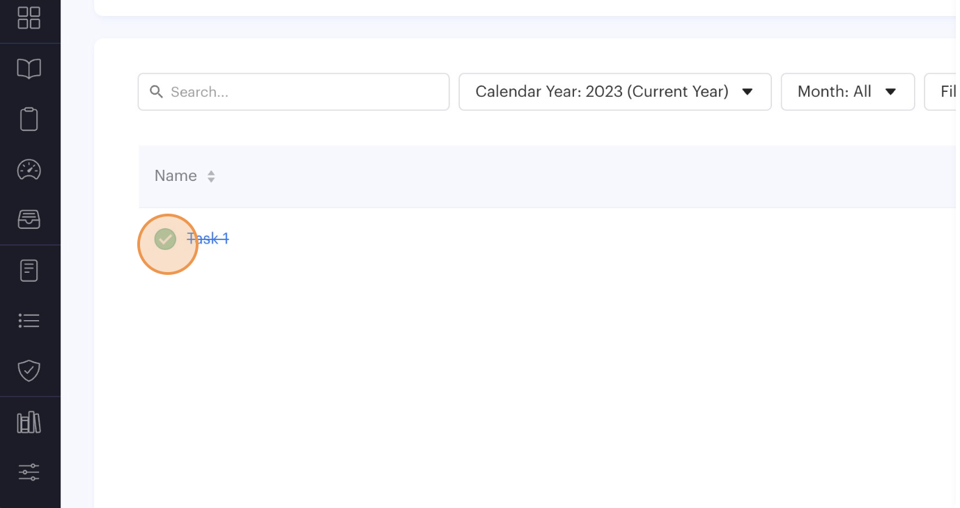This screenshot has width=960, height=508.
Task: Select the shield checkmark sidebar icon
Action: click(29, 370)
